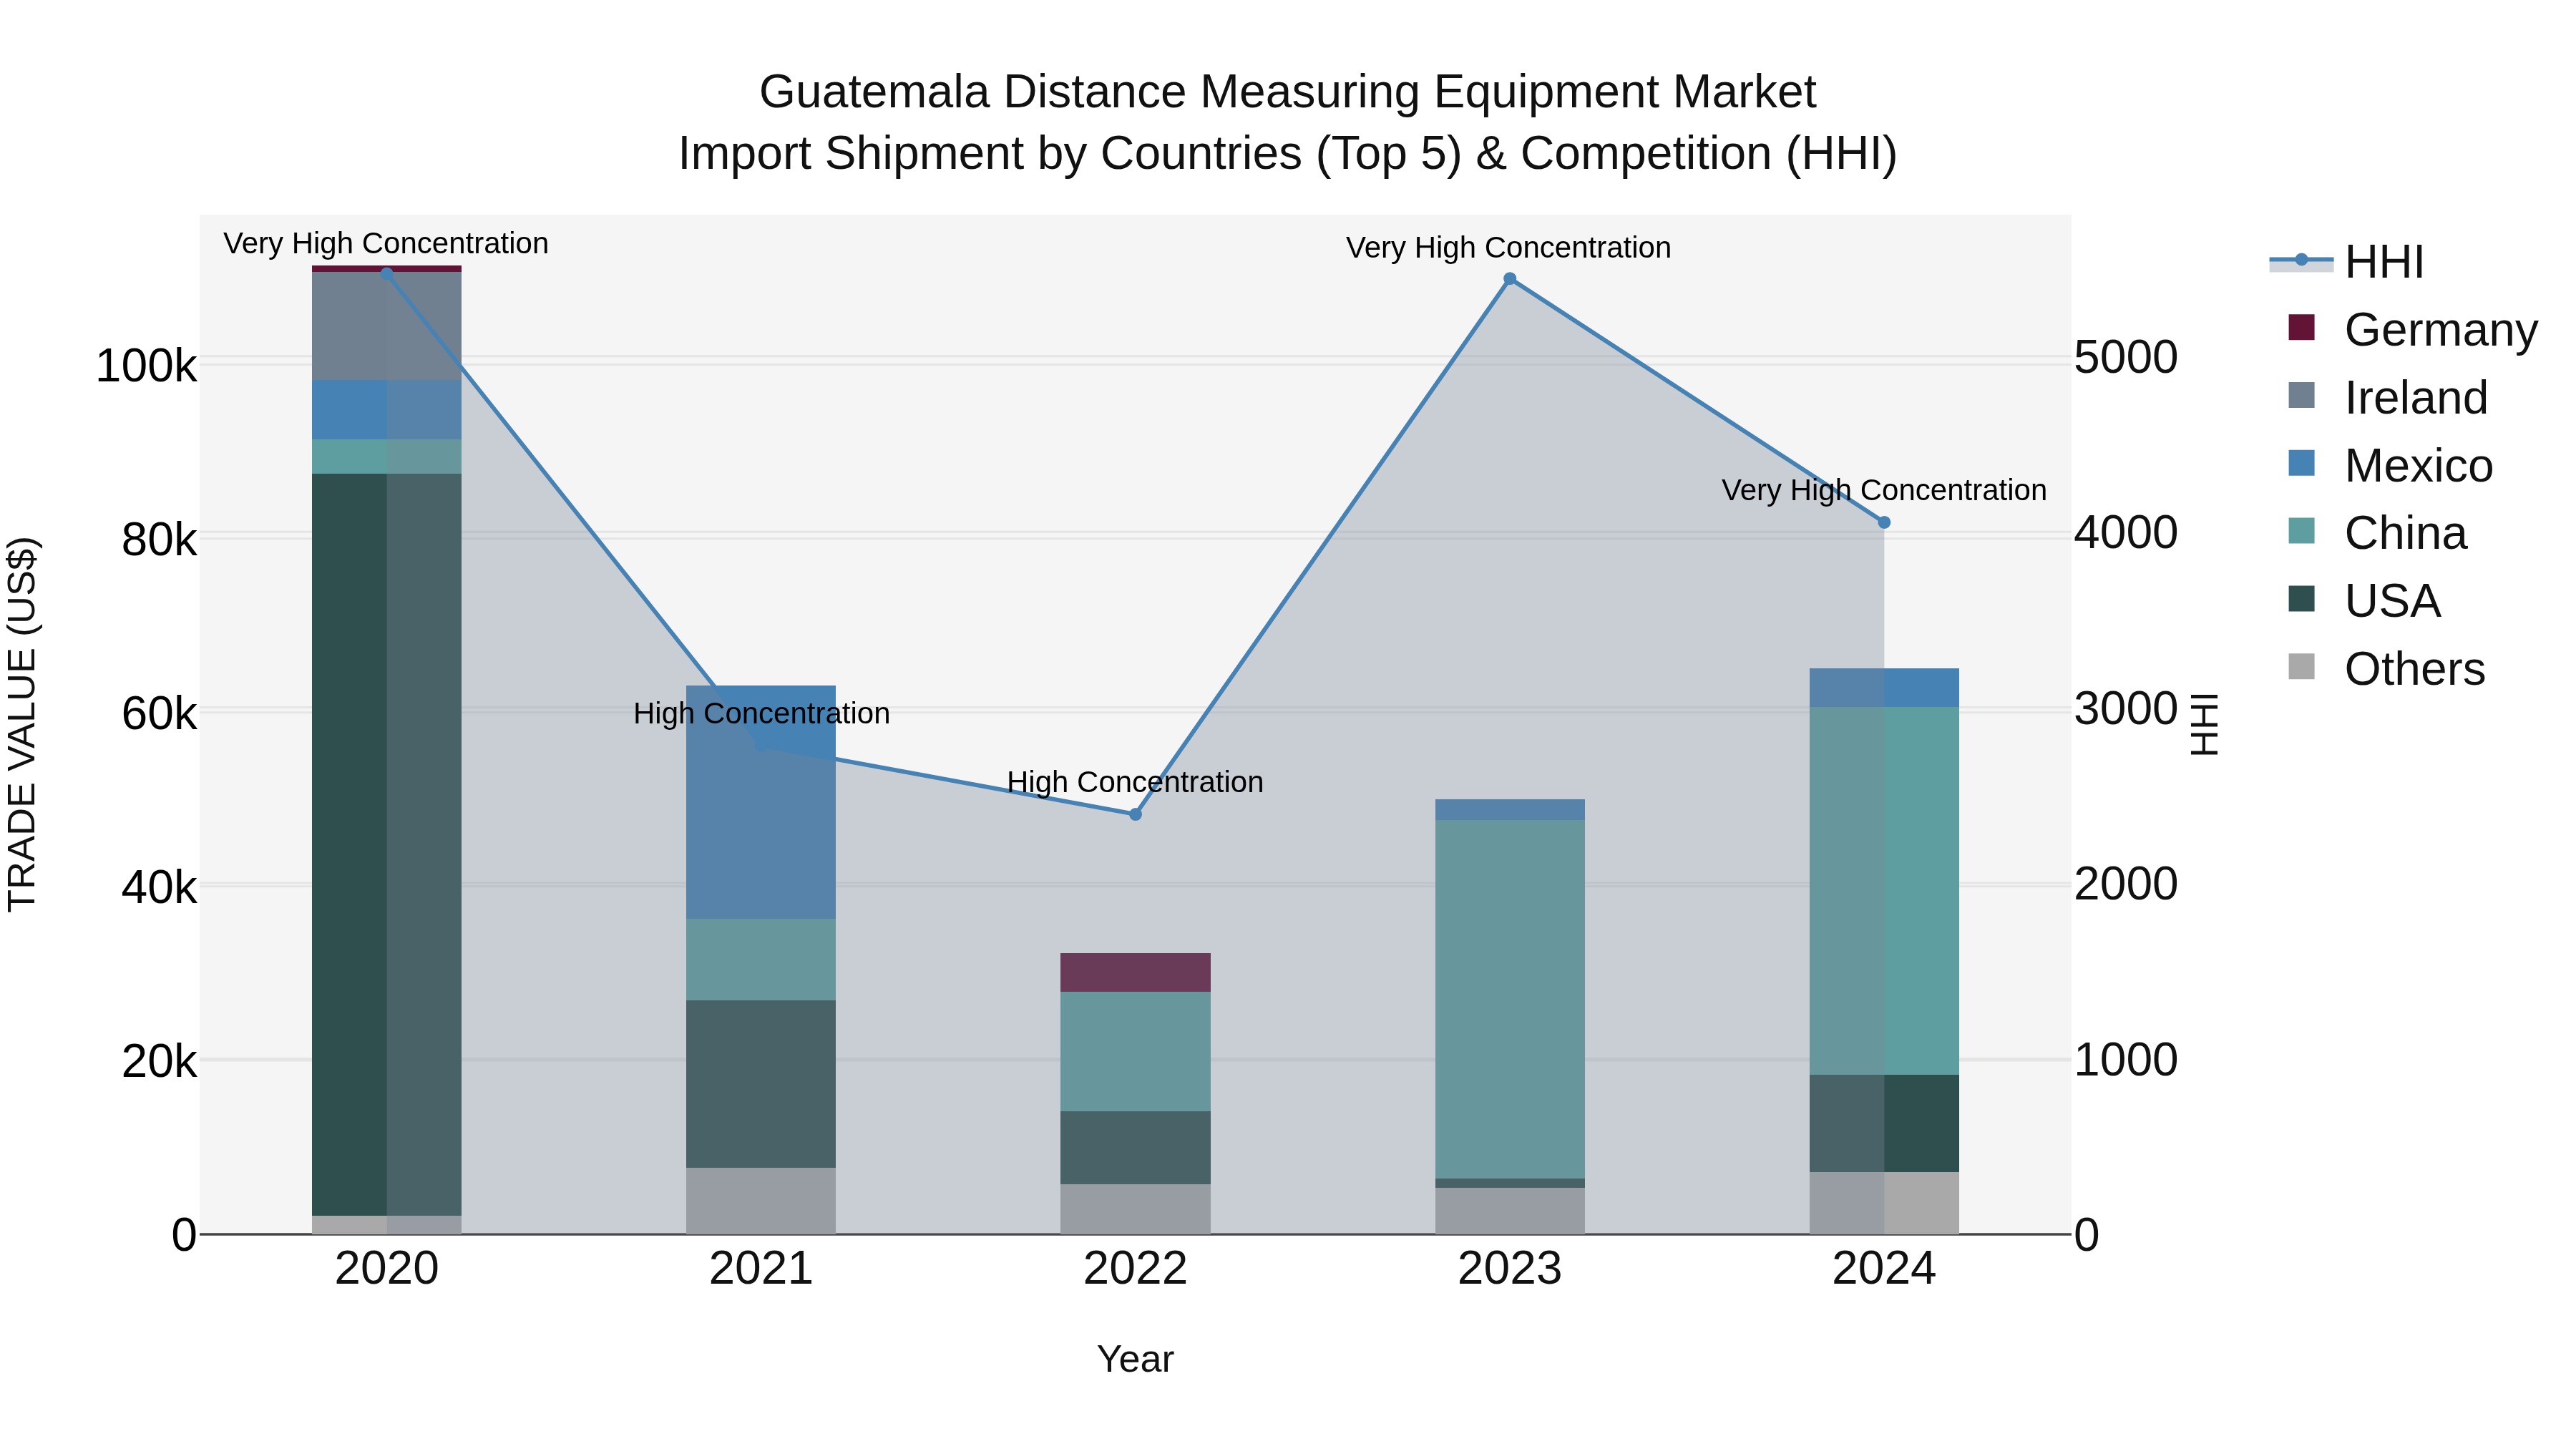Toggle the Mexico legend entry
Screen dimensions: 2576x1449
2390,466
